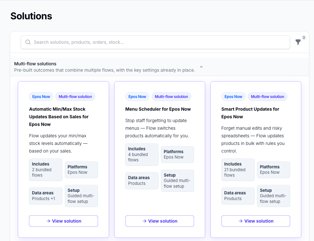The image size is (314, 241).
Task: Collapse the Multi-flow solutions section chevron
Action: tap(201, 67)
